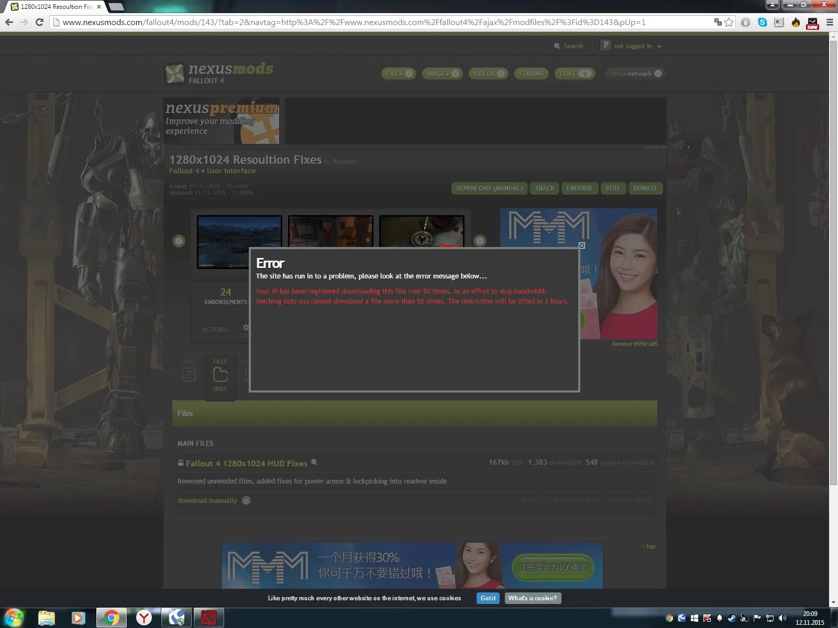Bookmark this page with the star icon
Screen dimensions: 838x628
pyautogui.click(x=729, y=22)
